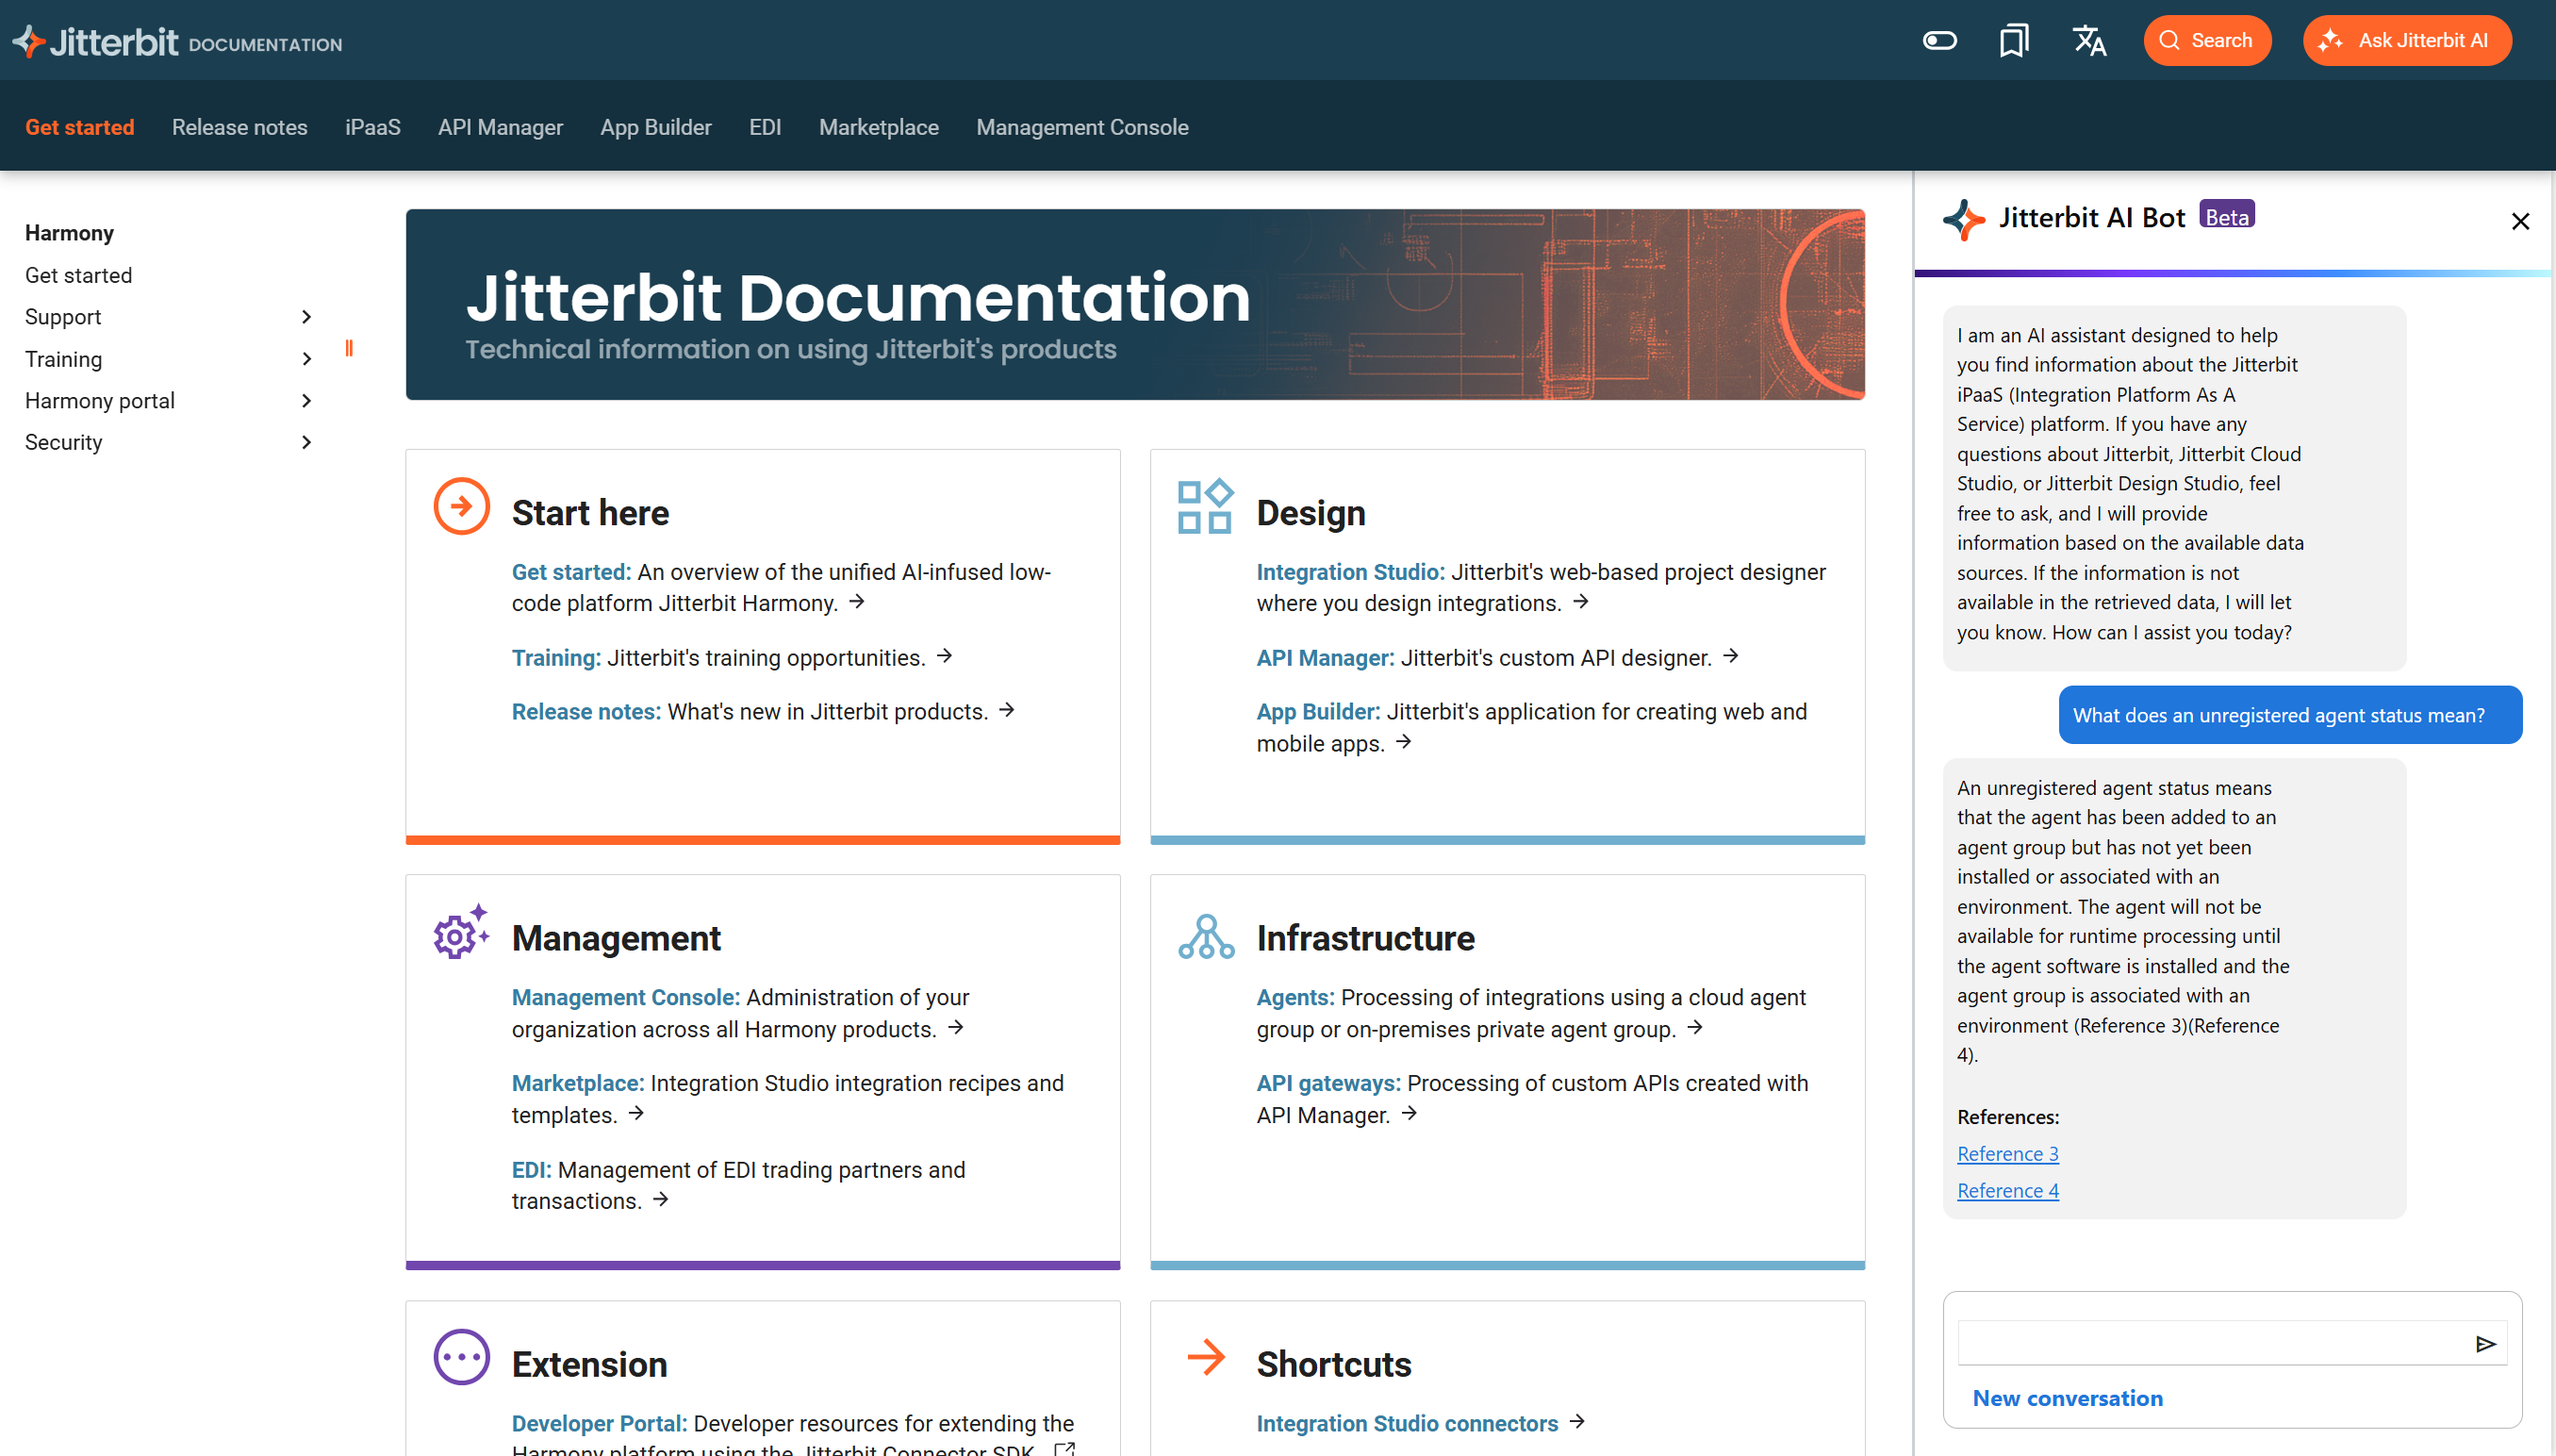
Task: Open Integration Studio connectors link
Action: click(x=1408, y=1423)
